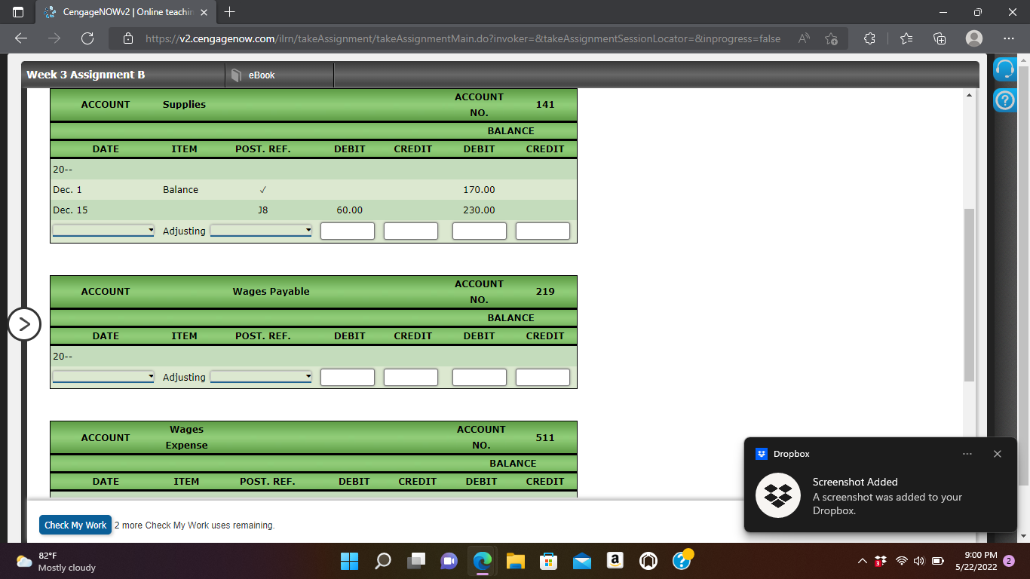Viewport: 1030px width, 579px height.
Task: Refresh the page with the reload icon
Action: click(87, 38)
